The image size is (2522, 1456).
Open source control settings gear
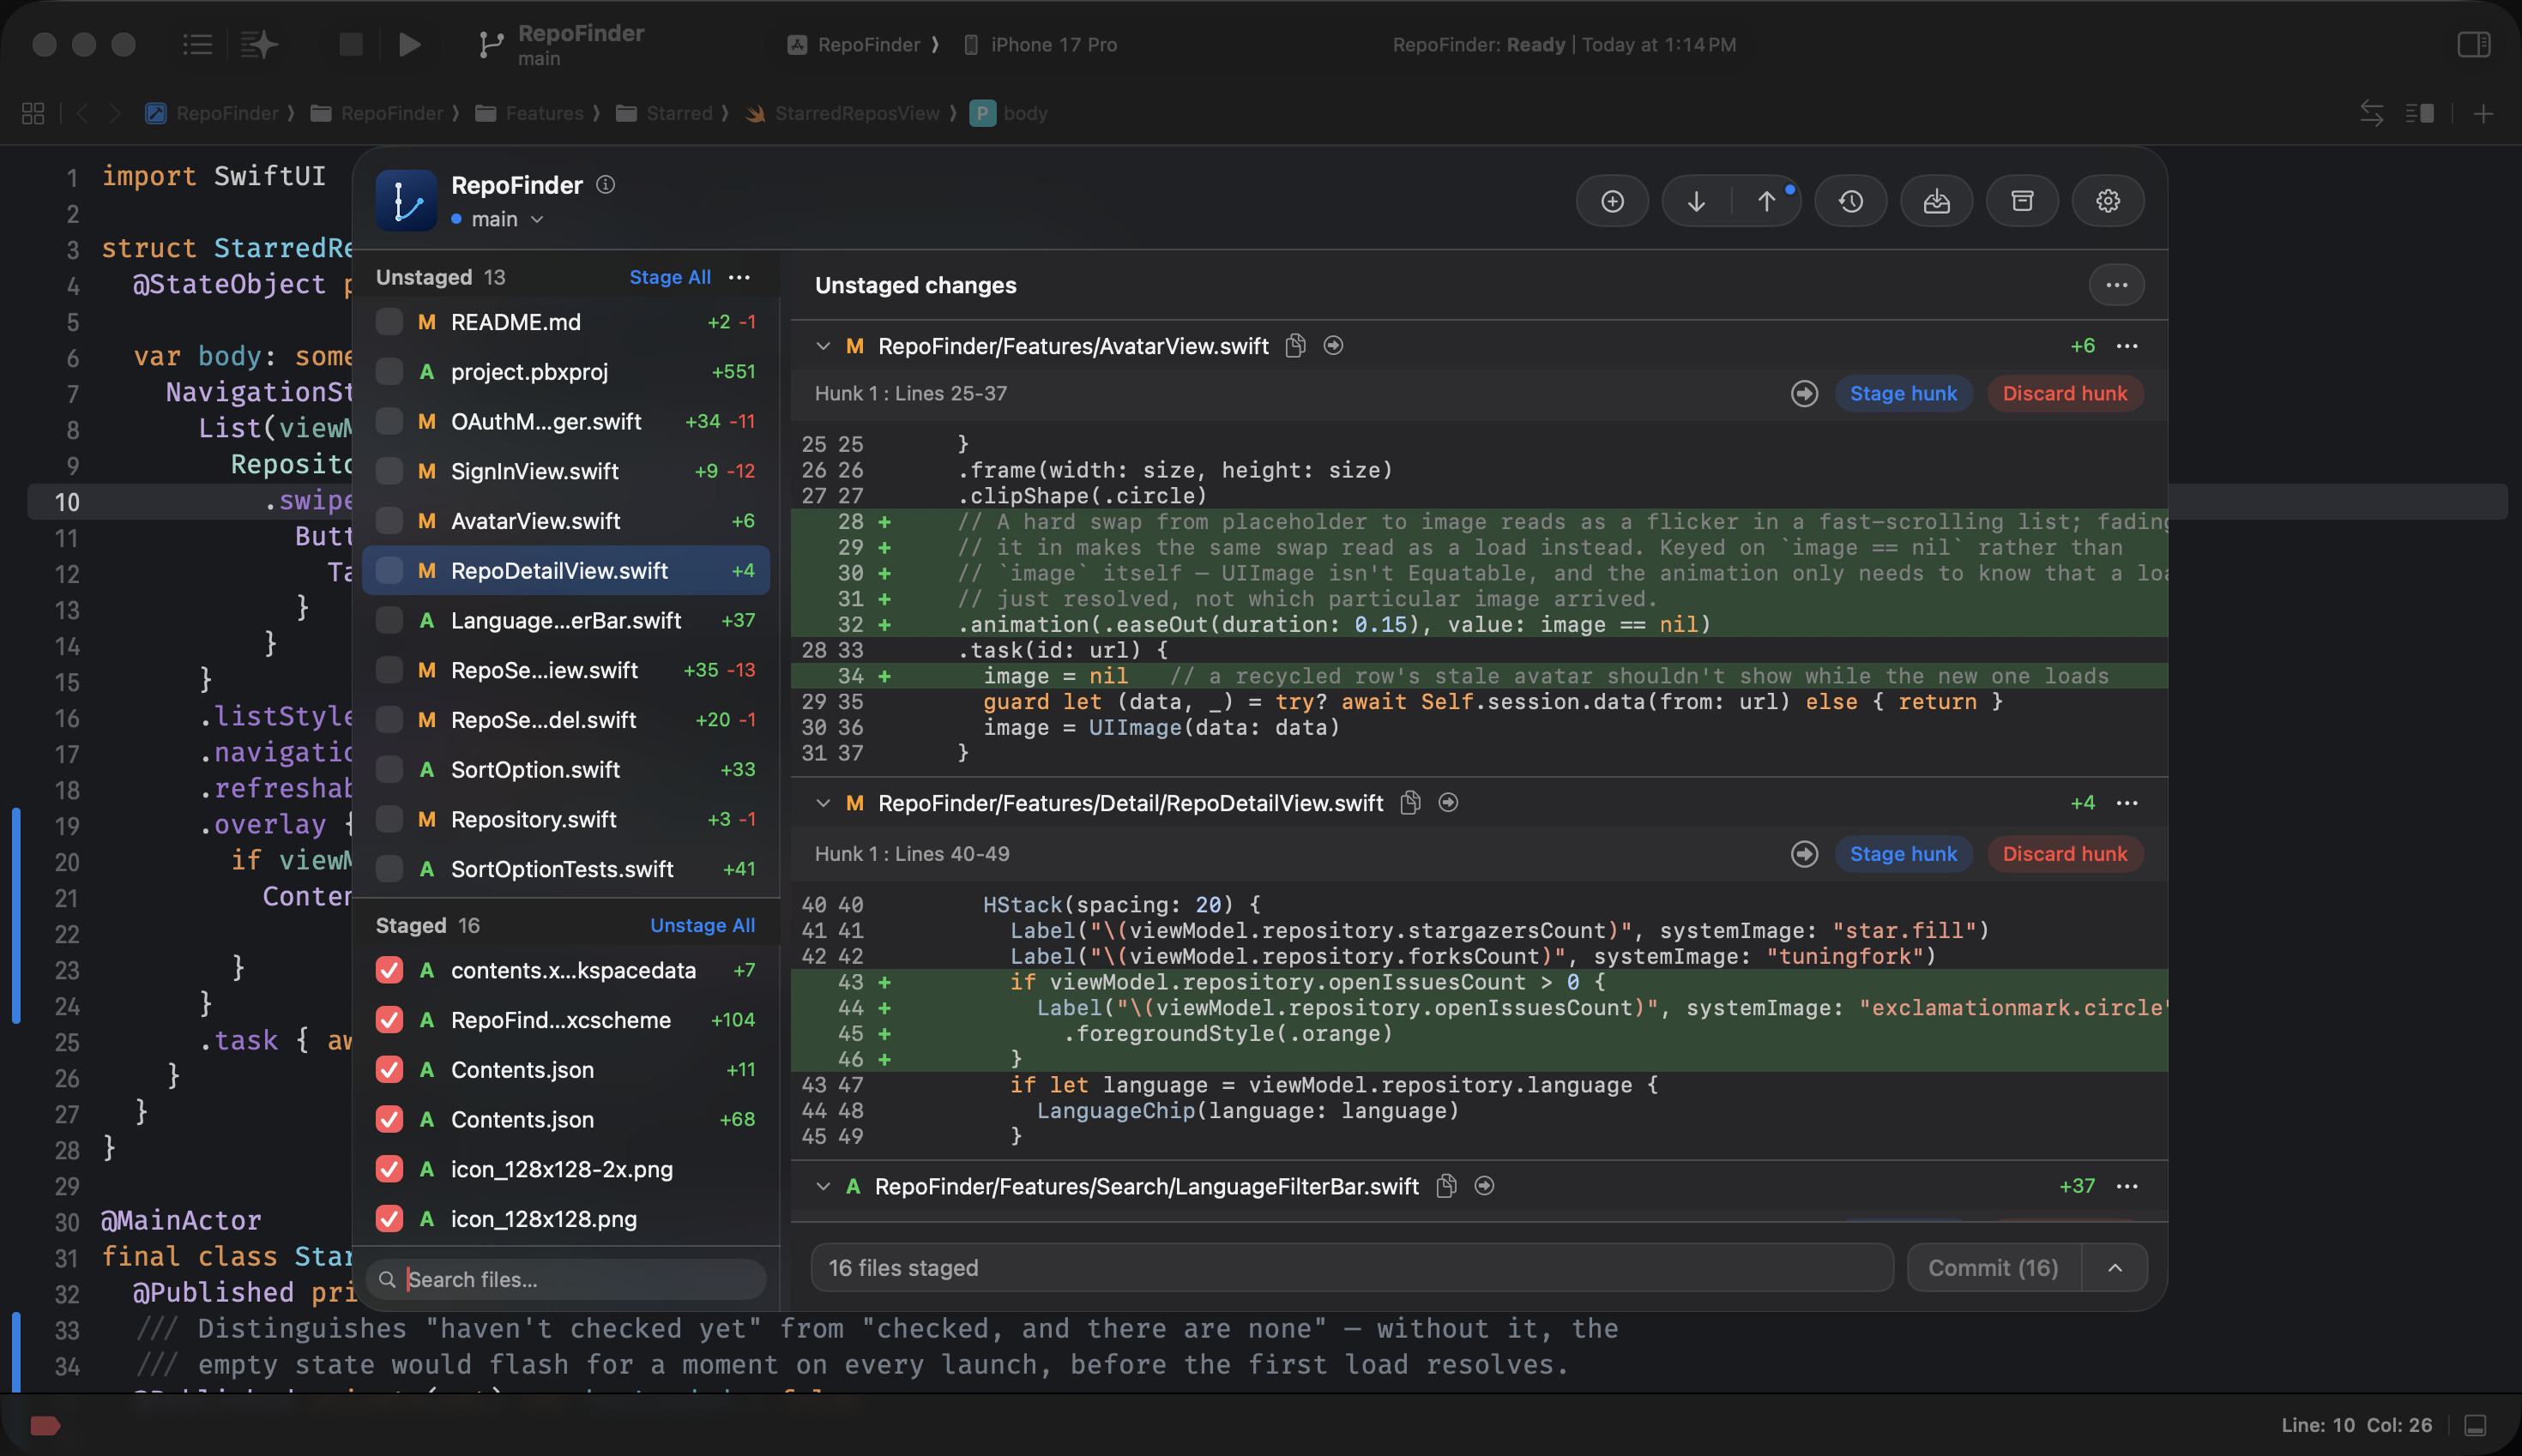coord(2108,201)
